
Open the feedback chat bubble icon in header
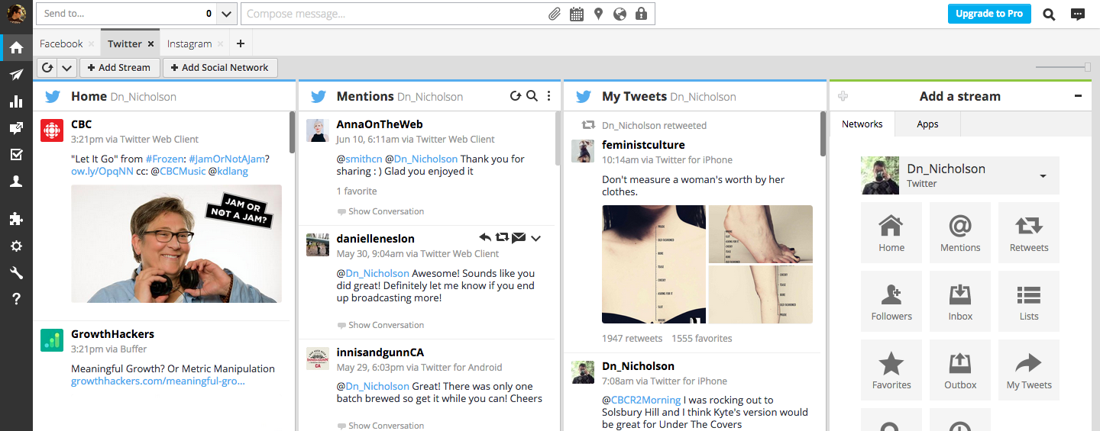click(1078, 14)
